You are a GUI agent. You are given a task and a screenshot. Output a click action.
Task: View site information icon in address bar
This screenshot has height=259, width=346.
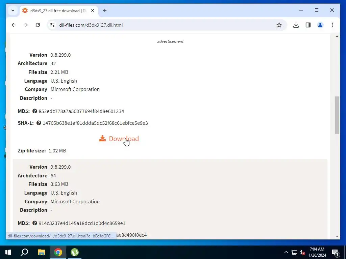[x=52, y=25]
